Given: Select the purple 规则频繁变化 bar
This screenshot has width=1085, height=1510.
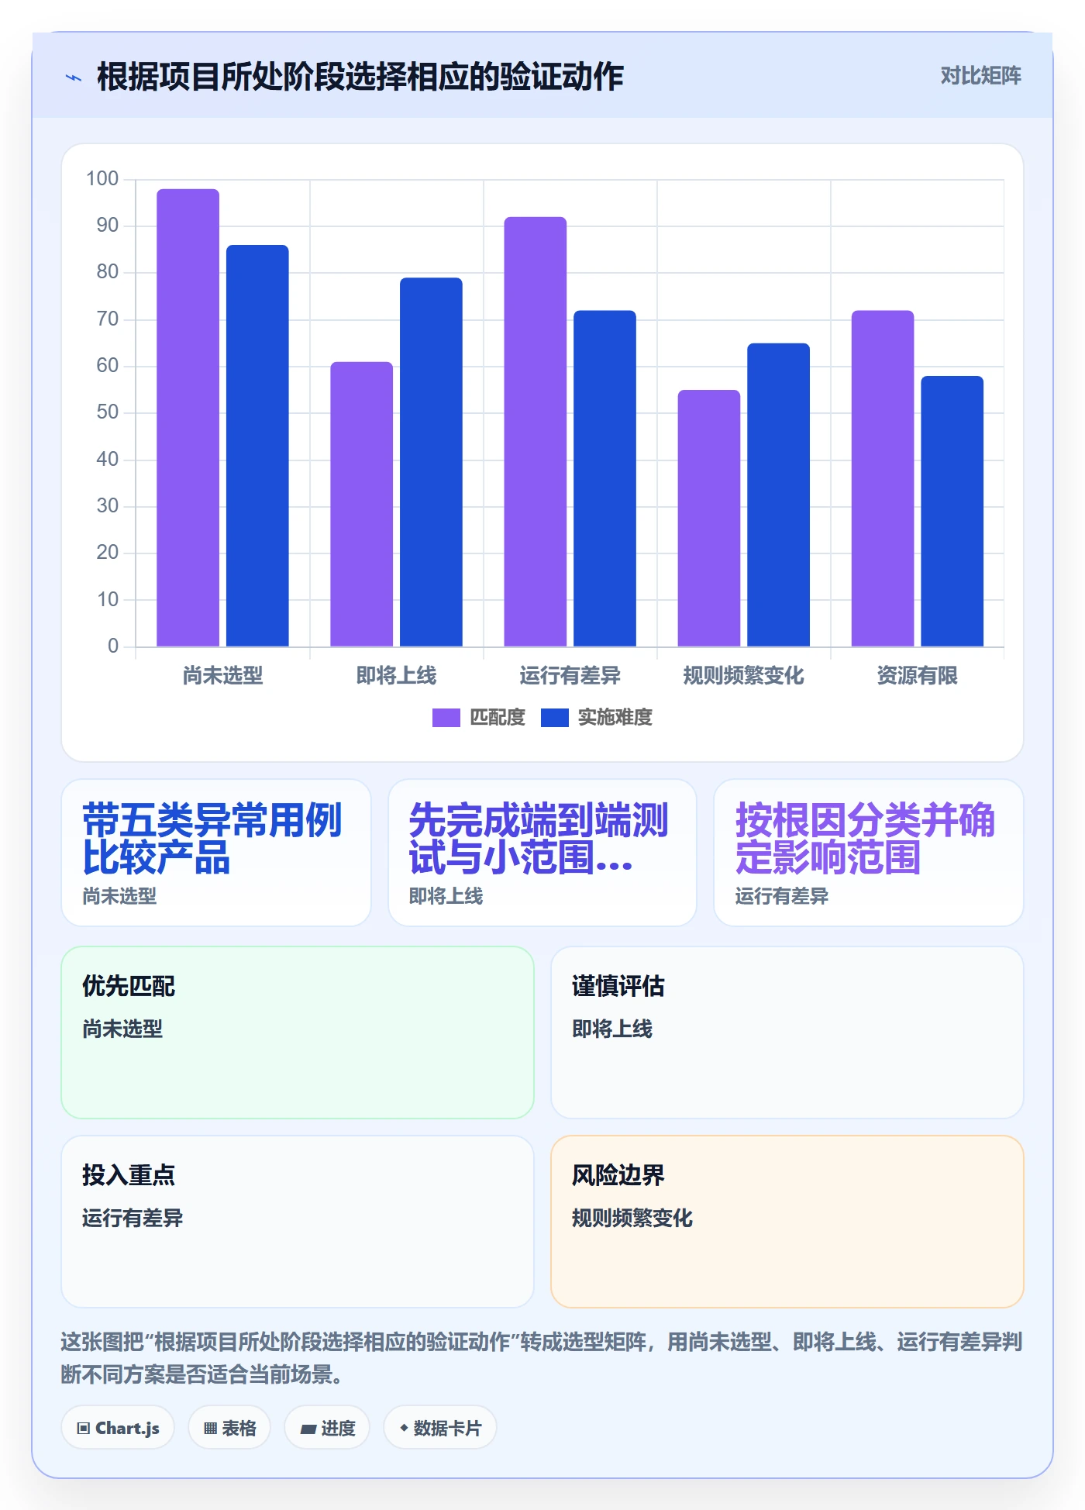Looking at the screenshot, I should tap(708, 518).
